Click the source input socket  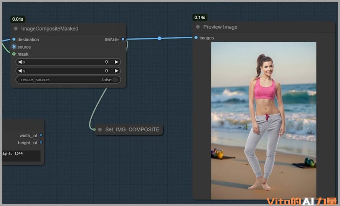(x=14, y=47)
